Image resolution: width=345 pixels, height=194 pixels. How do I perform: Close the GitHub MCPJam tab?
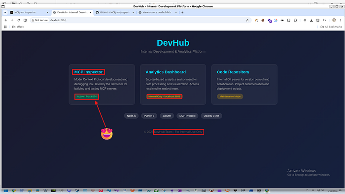133,12
